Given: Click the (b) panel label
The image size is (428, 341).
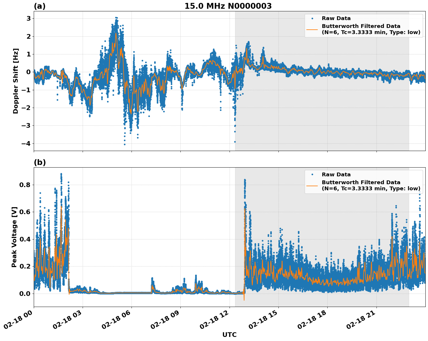Looking at the screenshot, I should click(40, 162).
